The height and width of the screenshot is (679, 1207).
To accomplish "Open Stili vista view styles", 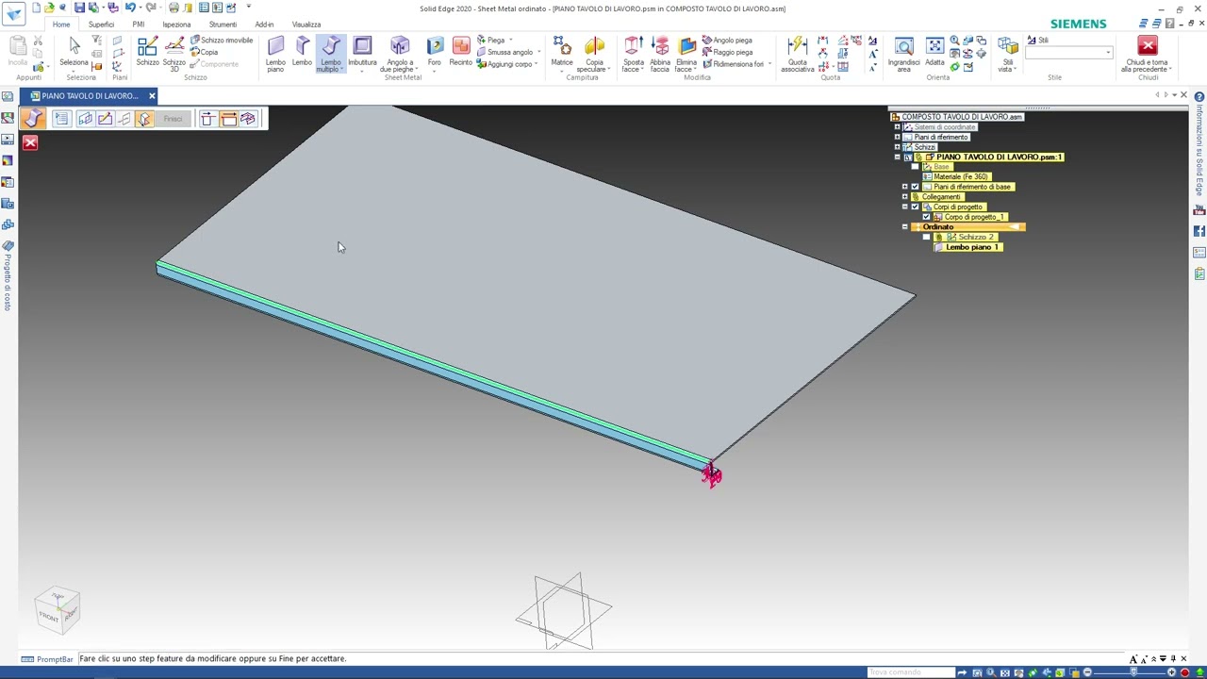I will click(x=1007, y=54).
